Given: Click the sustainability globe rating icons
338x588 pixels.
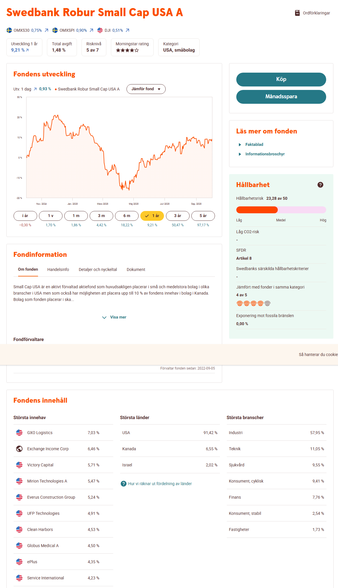Looking at the screenshot, I should click(x=253, y=303).
